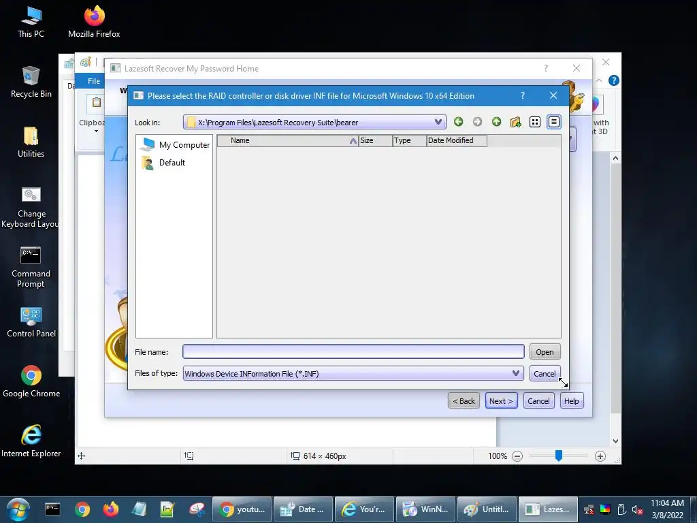
Task: Switch file dialog to list view
Action: click(x=535, y=122)
